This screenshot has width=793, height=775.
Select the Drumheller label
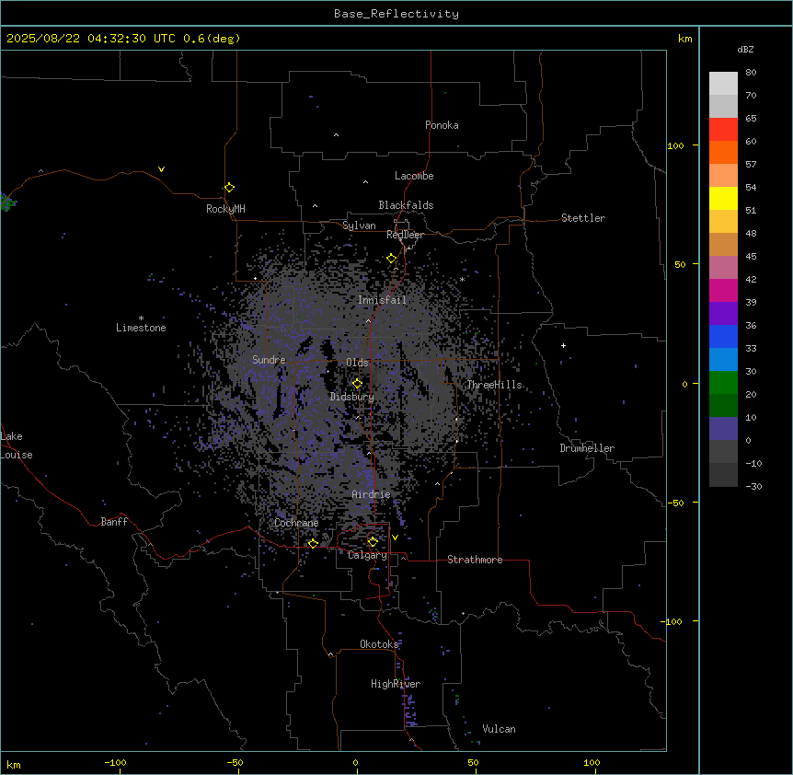click(587, 448)
